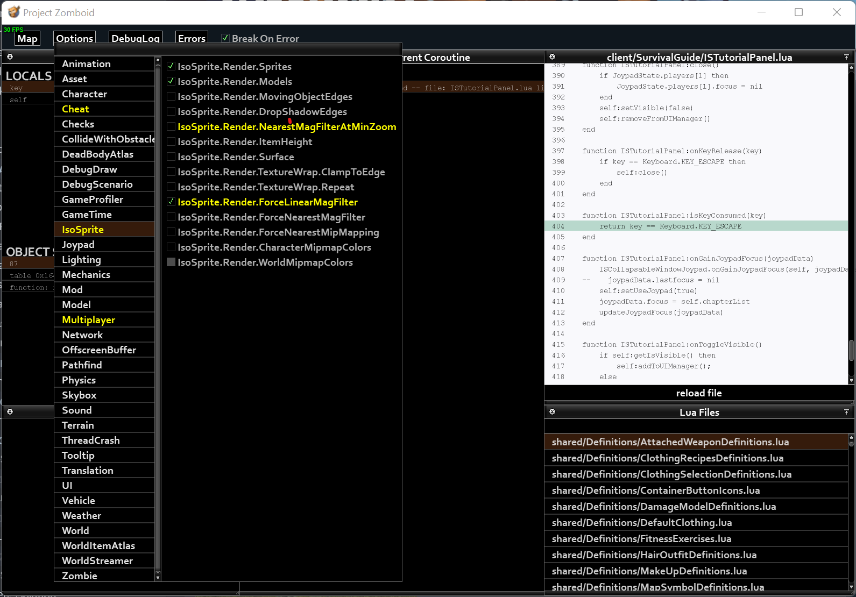856x597 pixels.
Task: Open ContainerButtonIcons.lua file
Action: point(696,490)
